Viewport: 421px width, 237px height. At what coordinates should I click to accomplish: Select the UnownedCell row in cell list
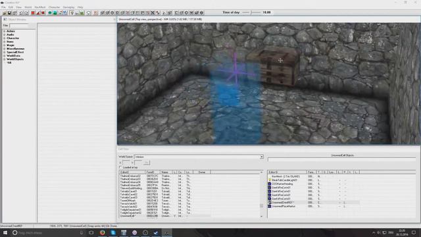(165, 216)
